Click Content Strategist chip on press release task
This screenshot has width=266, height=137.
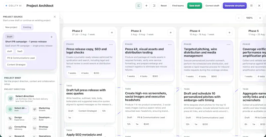pyautogui.click(x=88, y=111)
